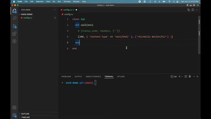211x119 pixels.
Task: Maximize the panel with the chevron up
Action: pos(194,76)
